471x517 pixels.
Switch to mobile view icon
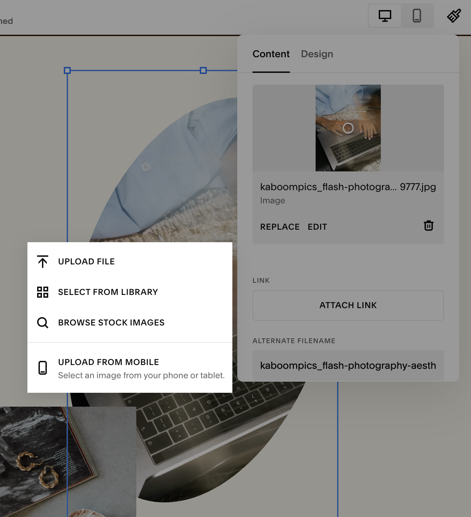[x=417, y=16]
